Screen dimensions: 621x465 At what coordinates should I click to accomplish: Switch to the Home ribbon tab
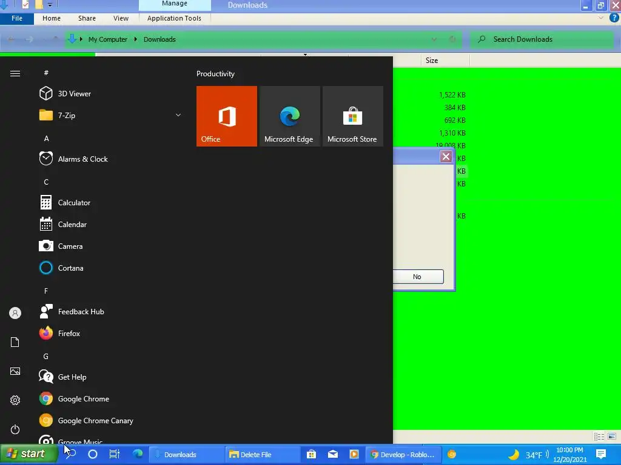(52, 18)
